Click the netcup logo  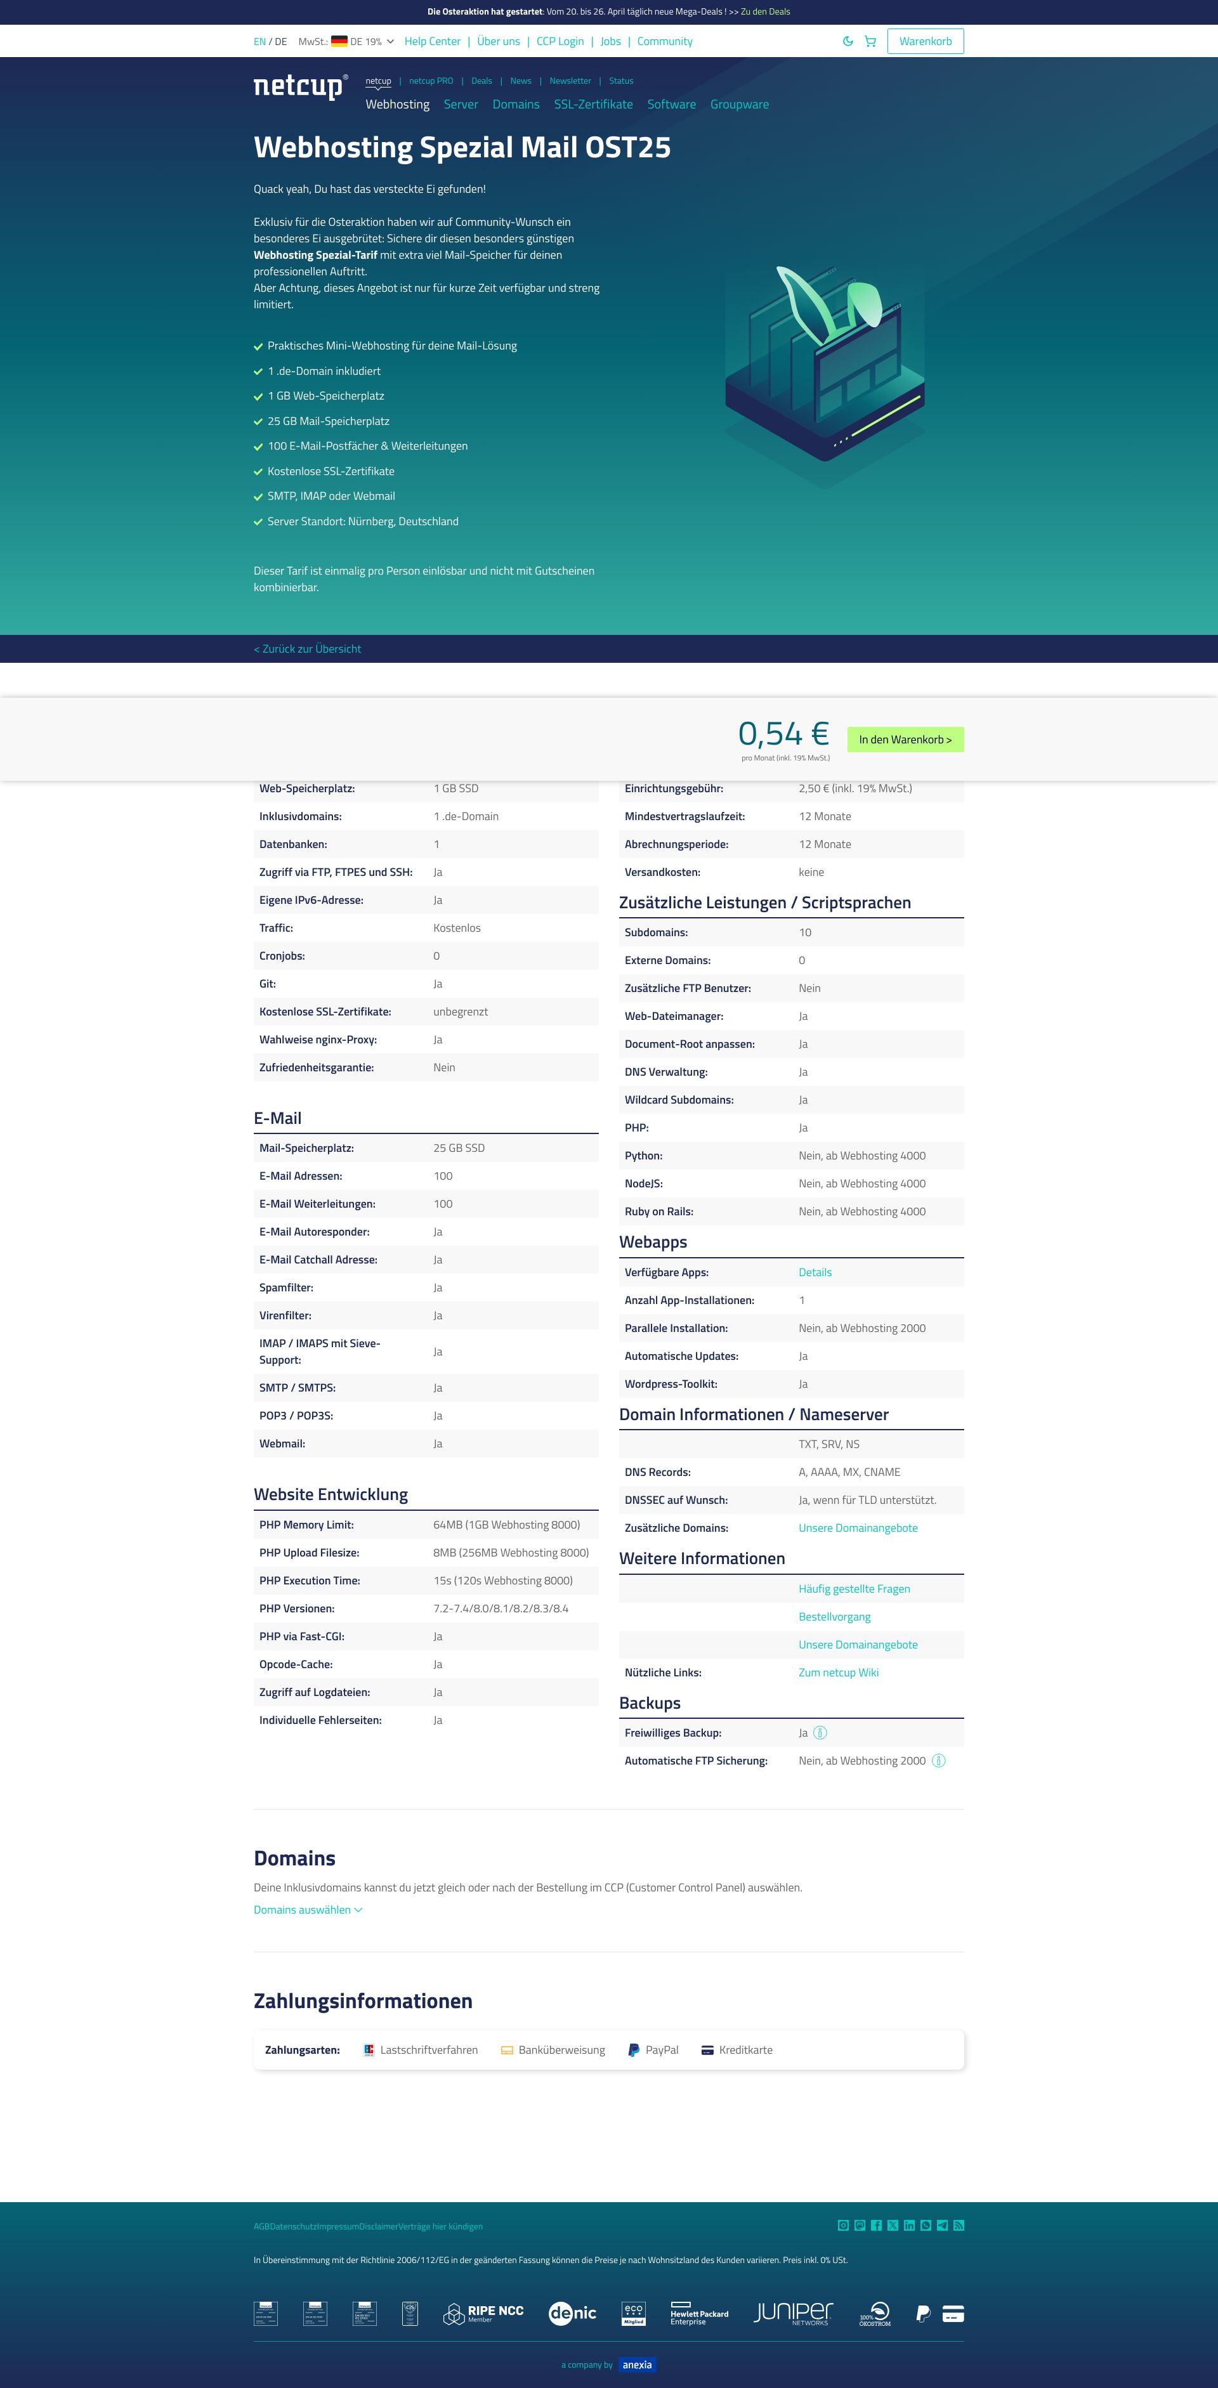click(301, 86)
